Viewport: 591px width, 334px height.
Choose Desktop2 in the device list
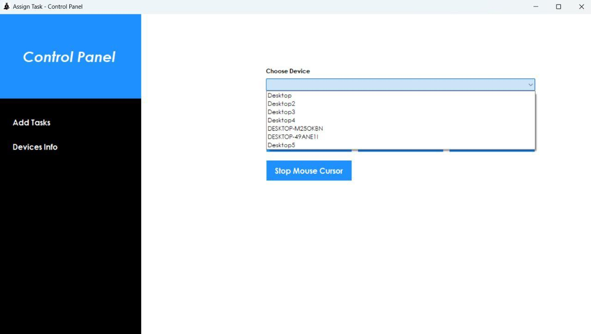(x=281, y=104)
